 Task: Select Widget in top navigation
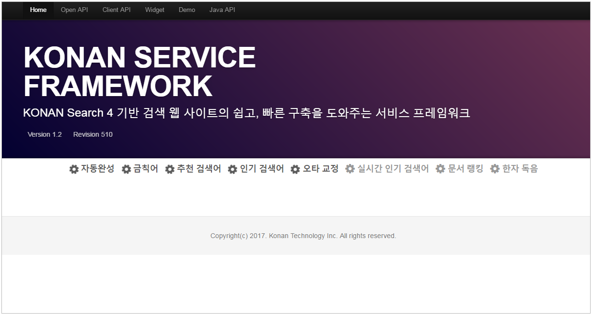point(155,10)
